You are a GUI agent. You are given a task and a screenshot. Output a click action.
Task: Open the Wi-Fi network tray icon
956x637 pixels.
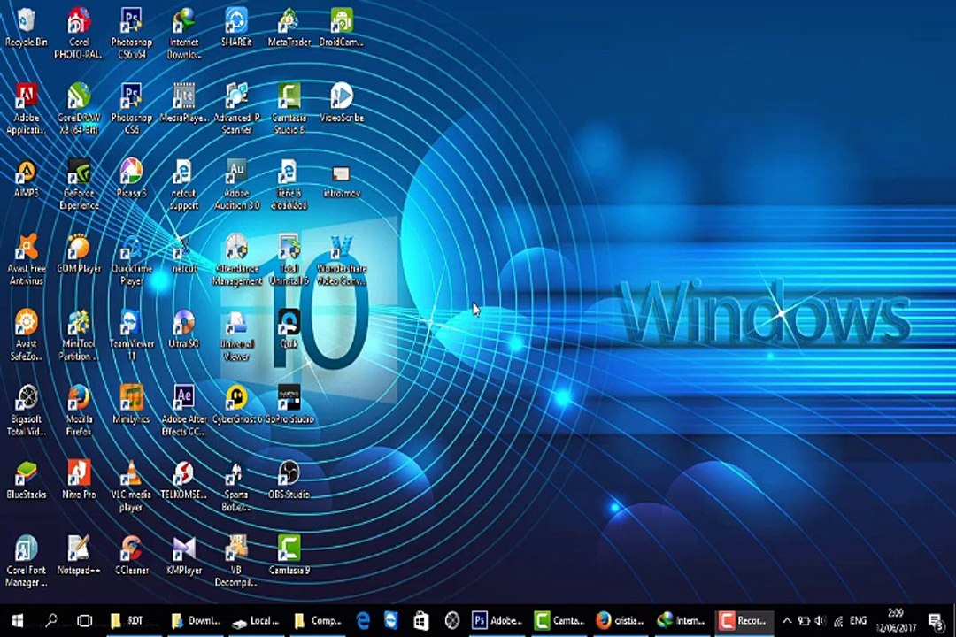tap(838, 620)
